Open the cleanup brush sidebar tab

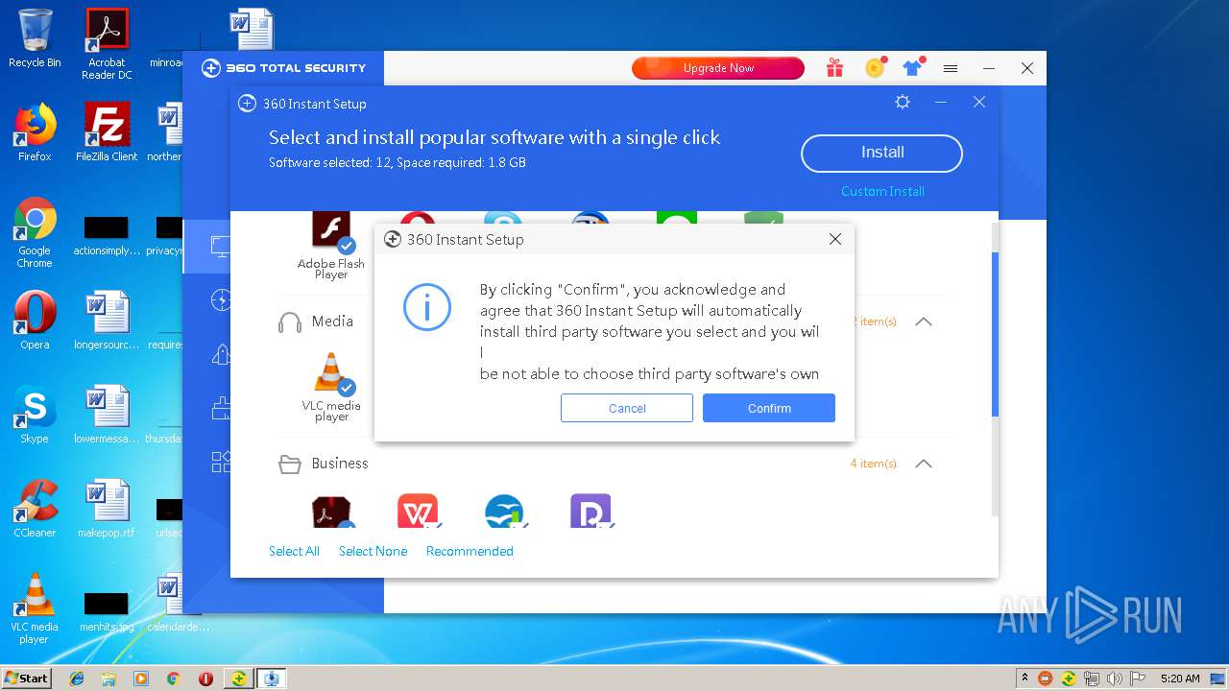[221, 409]
